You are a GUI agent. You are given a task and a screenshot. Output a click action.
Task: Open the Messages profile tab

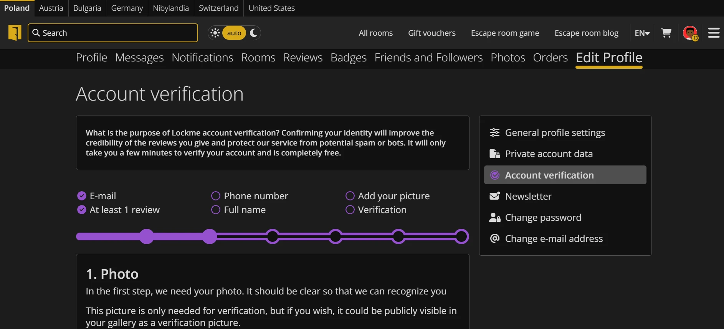[x=139, y=58]
